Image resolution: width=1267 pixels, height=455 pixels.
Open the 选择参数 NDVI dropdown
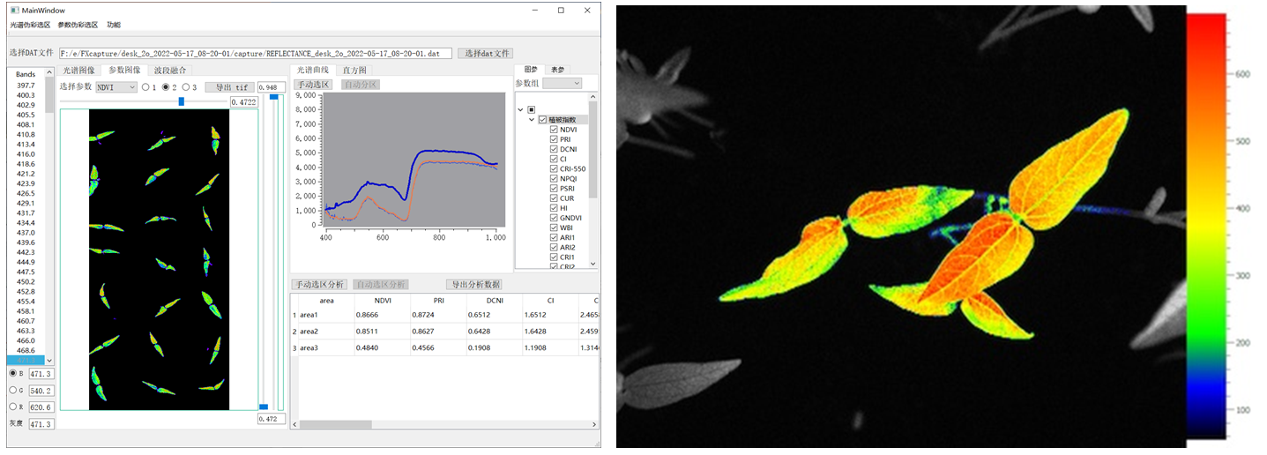[x=116, y=87]
